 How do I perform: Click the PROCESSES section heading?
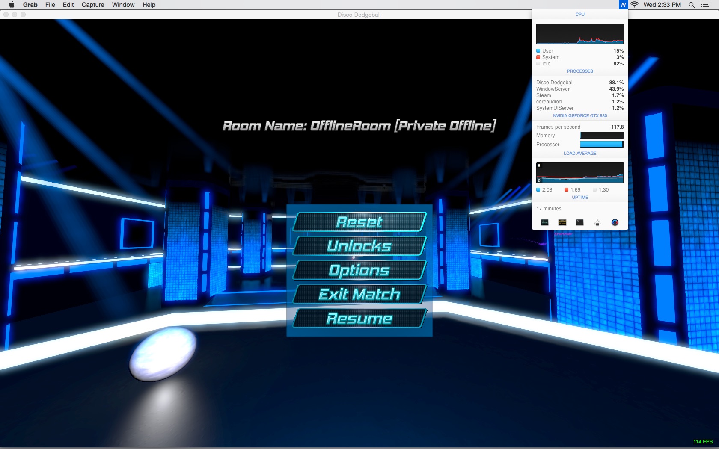pos(580,71)
